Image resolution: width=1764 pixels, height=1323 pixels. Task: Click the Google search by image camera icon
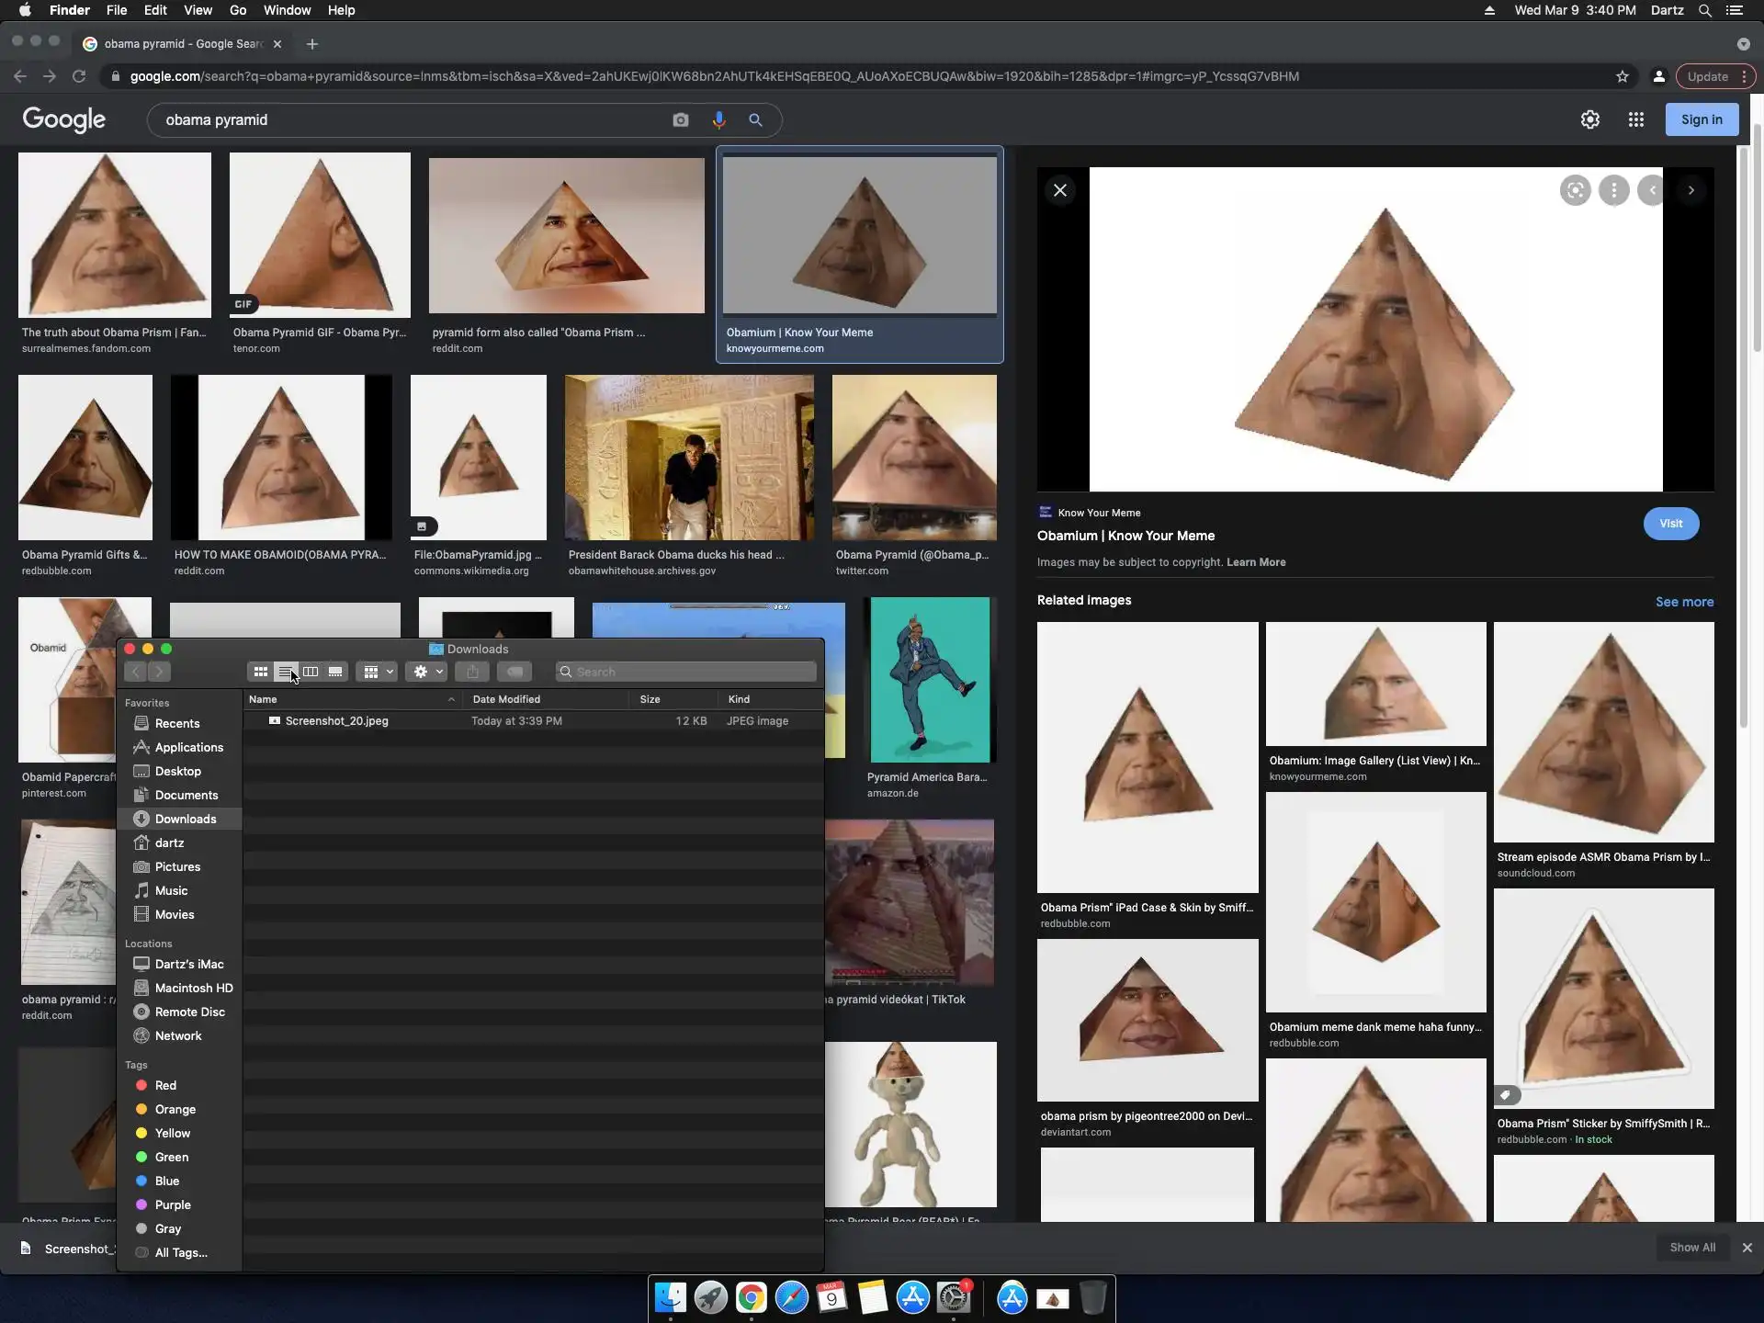[x=680, y=119]
